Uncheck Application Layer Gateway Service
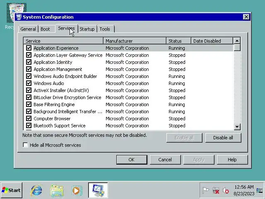The image size is (265, 199). pos(29,55)
